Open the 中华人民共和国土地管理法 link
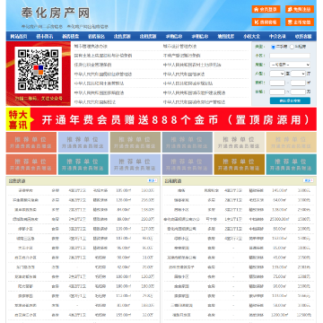Viewport: 323px width, 323px height. (99, 83)
